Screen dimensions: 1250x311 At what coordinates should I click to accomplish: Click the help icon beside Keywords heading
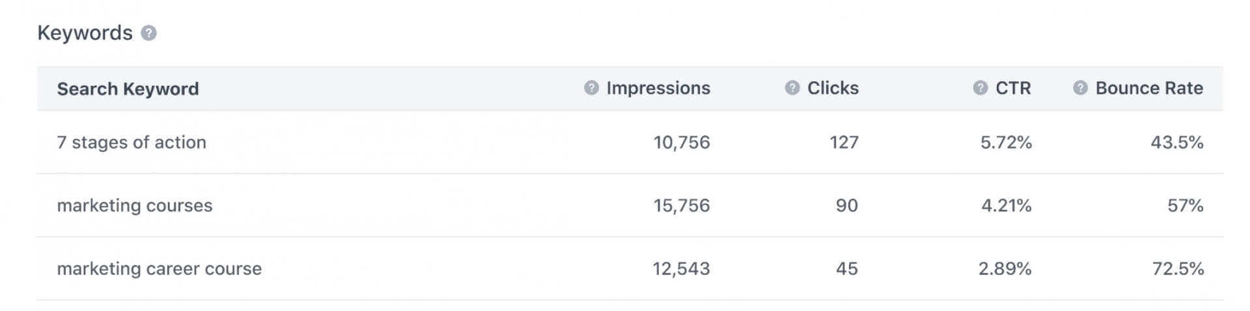click(149, 33)
